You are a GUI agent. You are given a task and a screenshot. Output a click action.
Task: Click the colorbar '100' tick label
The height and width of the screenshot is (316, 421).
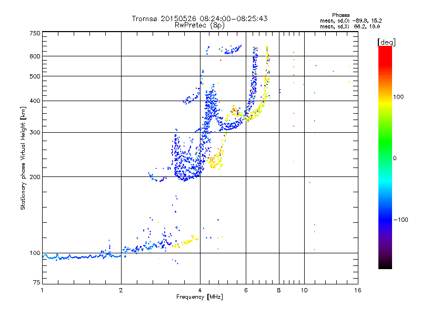coord(398,97)
